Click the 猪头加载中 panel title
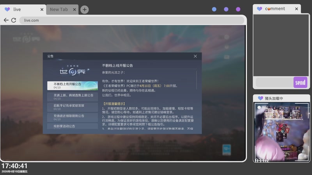The image size is (312, 175). pyautogui.click(x=274, y=98)
